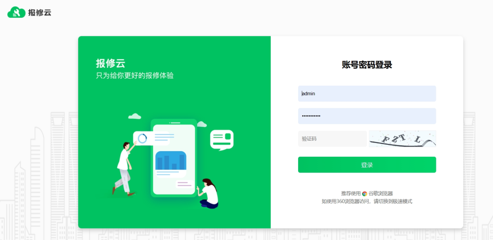Click the Chrome browser icon
The image size is (493, 240).
tap(364, 194)
